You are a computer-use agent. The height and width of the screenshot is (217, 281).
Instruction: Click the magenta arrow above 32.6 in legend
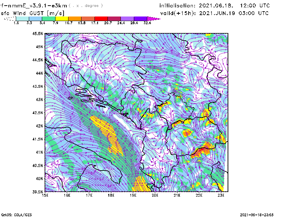click(153, 19)
